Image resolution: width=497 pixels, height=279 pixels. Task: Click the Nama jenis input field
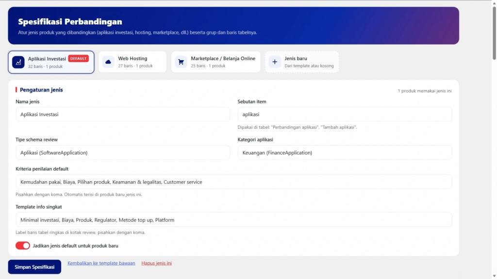click(x=123, y=114)
